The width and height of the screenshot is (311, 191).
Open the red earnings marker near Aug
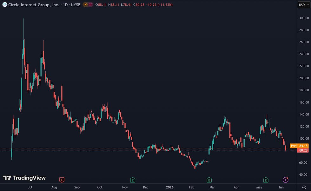click(62, 180)
